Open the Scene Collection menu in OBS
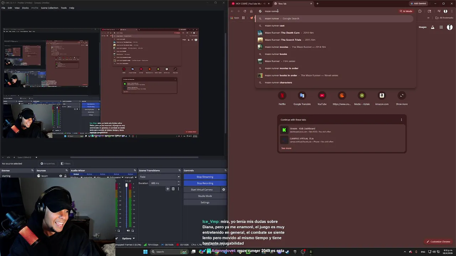This screenshot has height=256, width=456. coord(50,8)
